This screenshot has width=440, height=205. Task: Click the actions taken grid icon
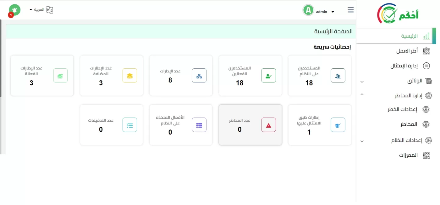click(x=199, y=125)
